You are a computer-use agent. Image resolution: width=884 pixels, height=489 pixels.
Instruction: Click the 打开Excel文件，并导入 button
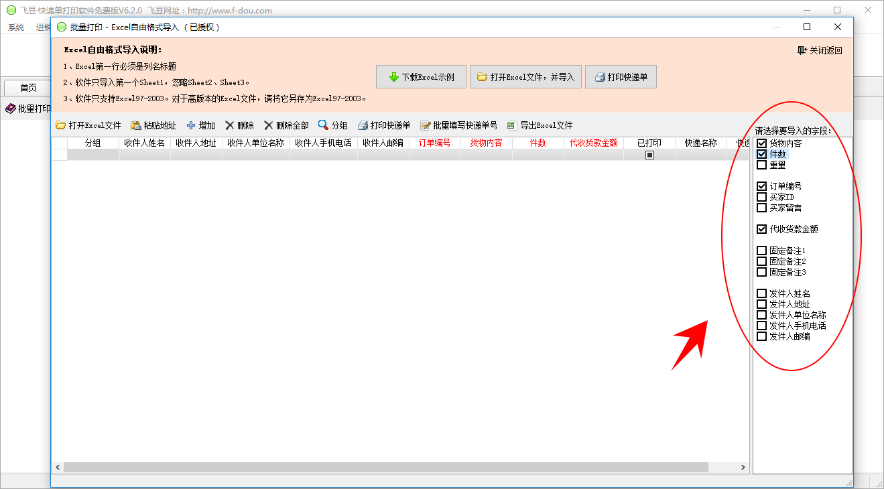525,77
